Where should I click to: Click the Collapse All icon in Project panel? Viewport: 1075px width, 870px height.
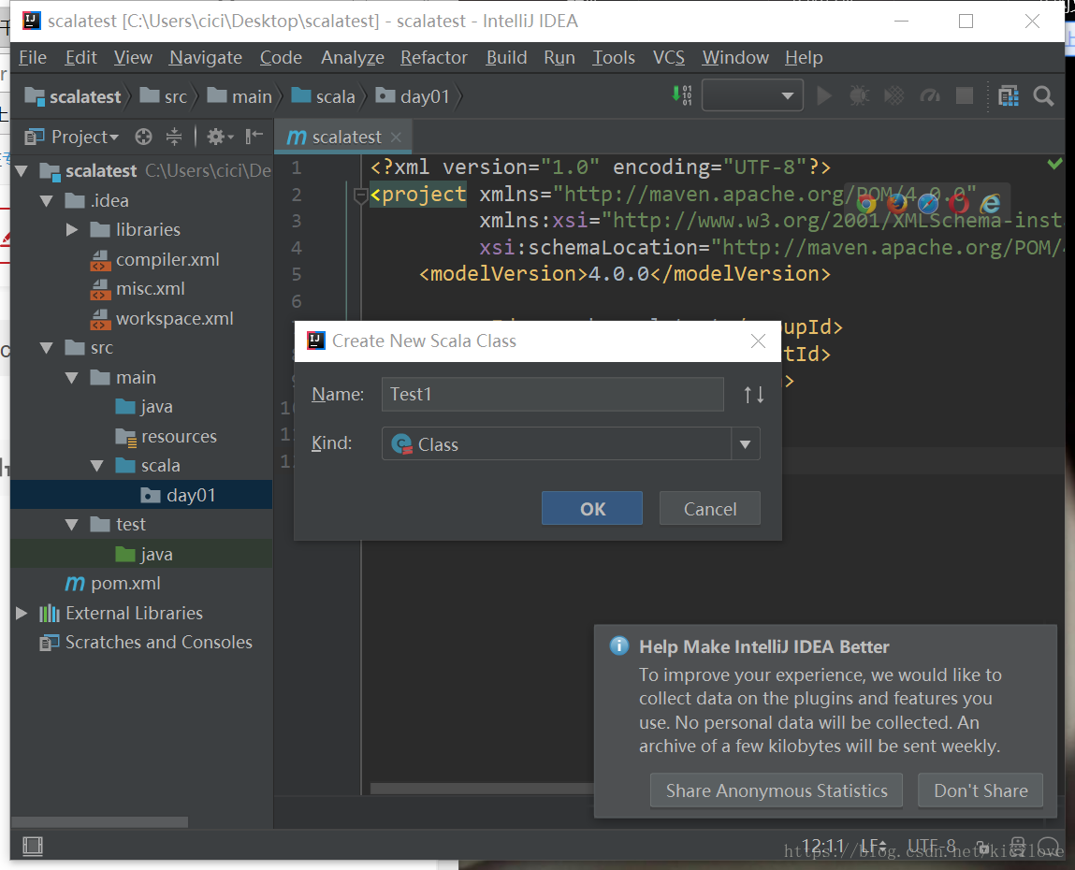(174, 138)
